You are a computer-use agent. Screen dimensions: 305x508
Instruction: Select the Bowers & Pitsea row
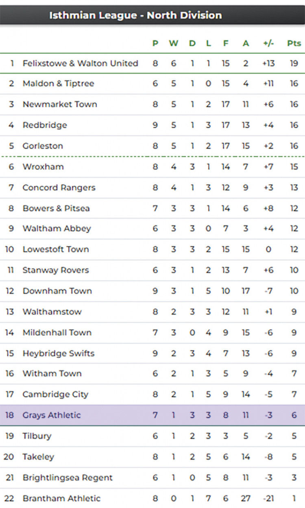click(152, 208)
